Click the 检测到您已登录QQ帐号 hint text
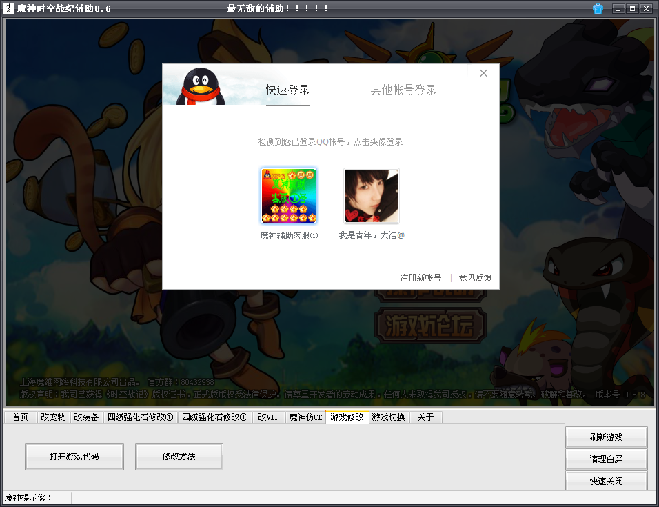The width and height of the screenshot is (659, 507). click(x=330, y=142)
